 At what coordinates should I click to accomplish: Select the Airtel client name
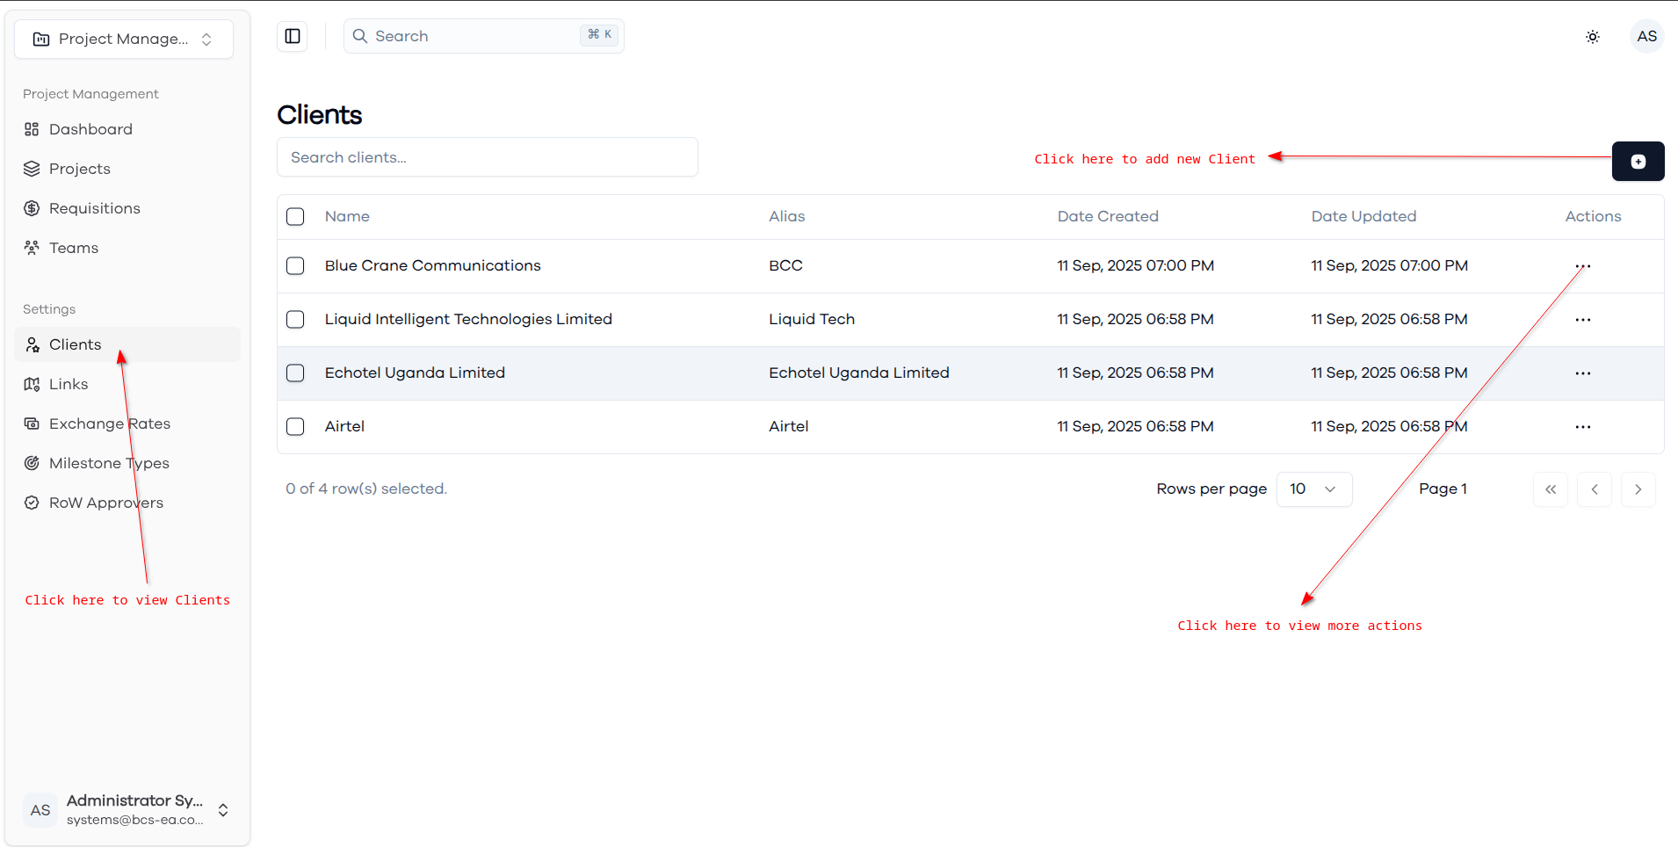(x=344, y=426)
